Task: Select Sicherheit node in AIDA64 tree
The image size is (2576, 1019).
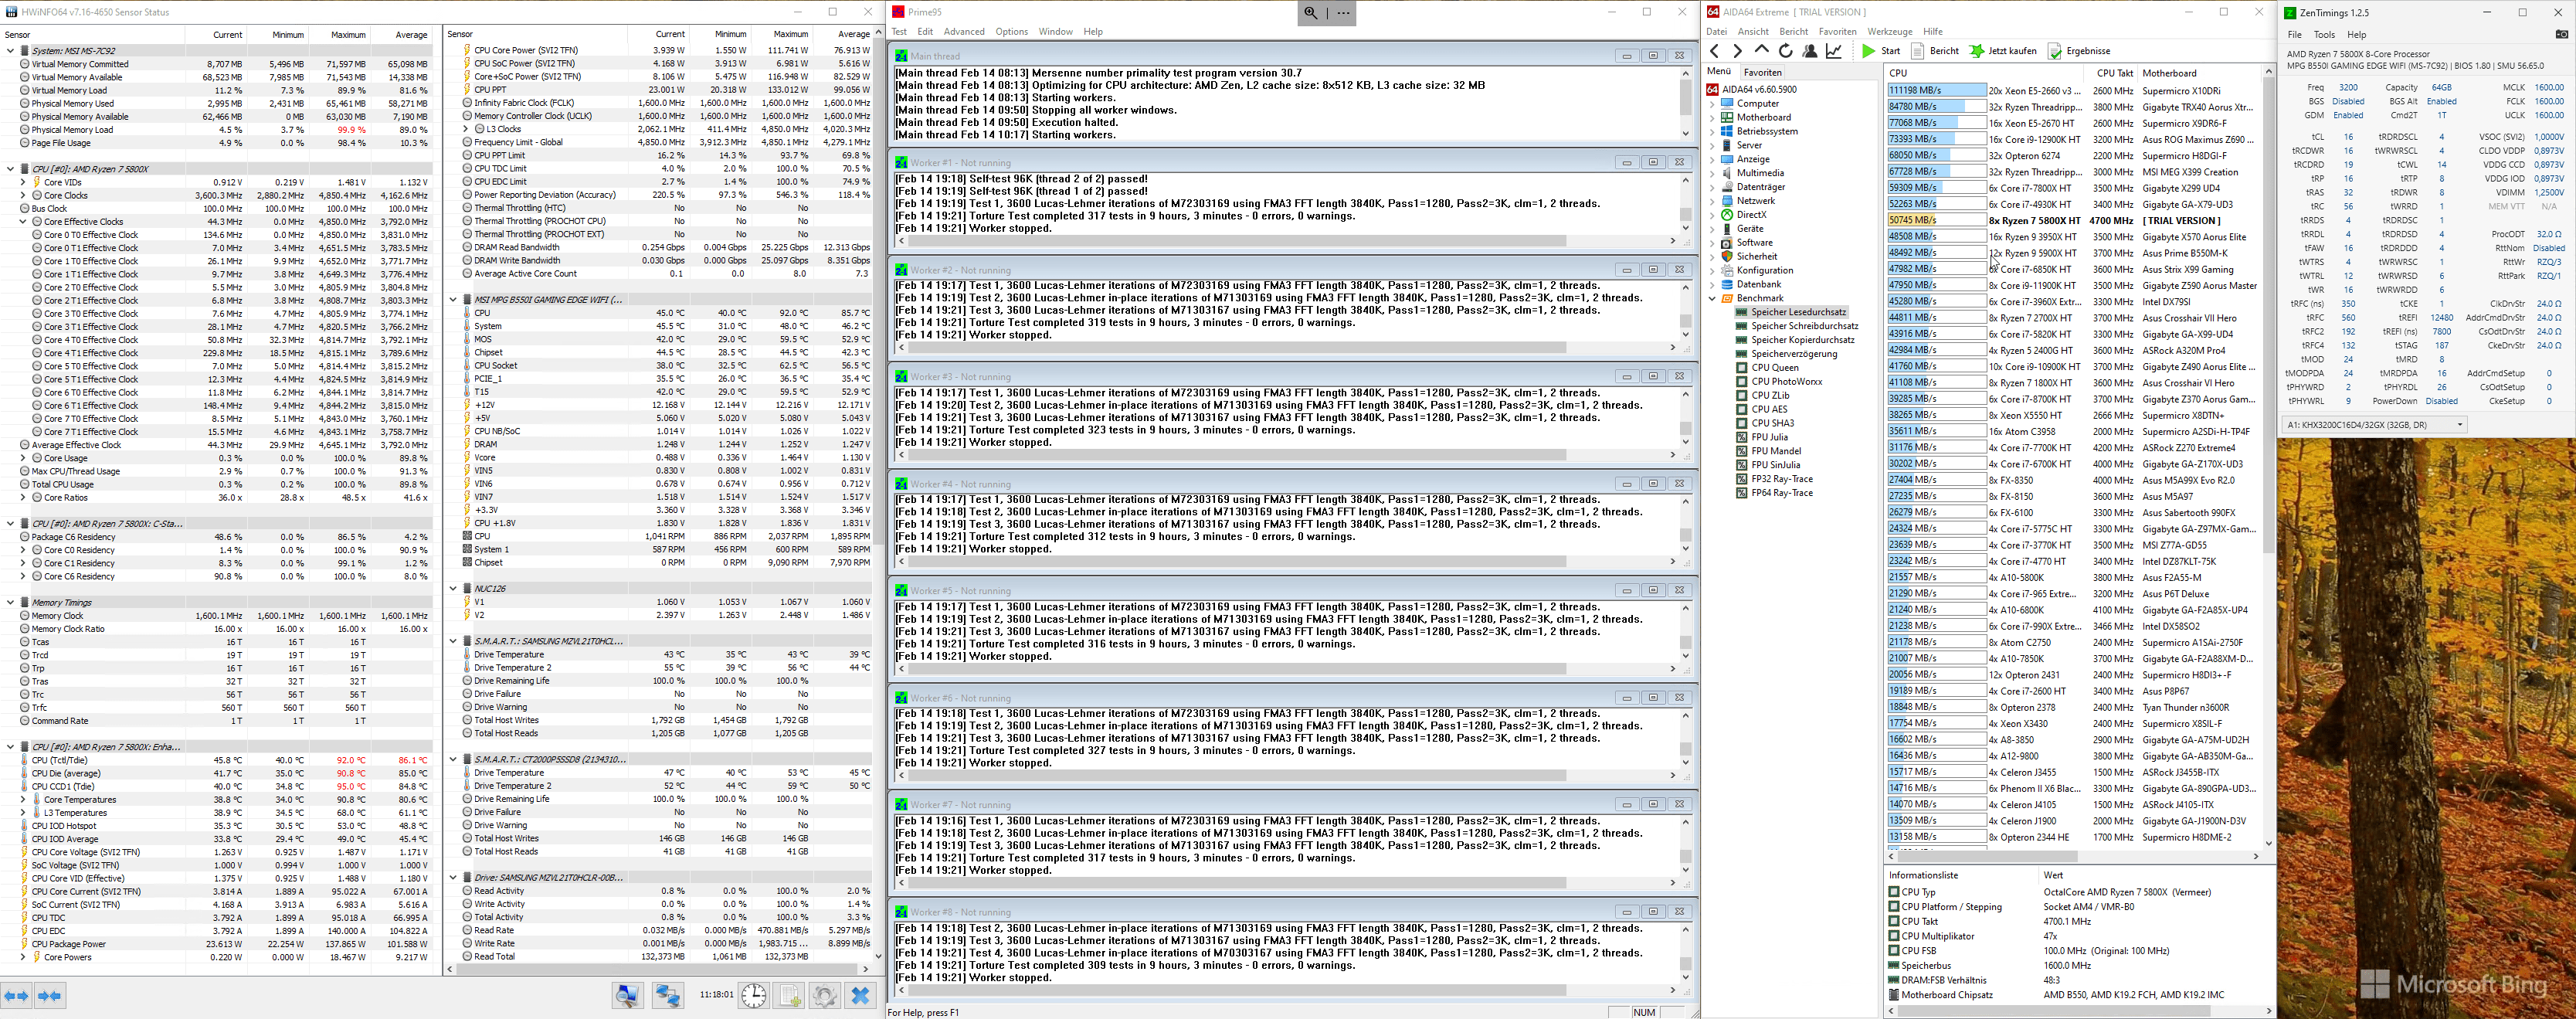Action: click(1757, 257)
